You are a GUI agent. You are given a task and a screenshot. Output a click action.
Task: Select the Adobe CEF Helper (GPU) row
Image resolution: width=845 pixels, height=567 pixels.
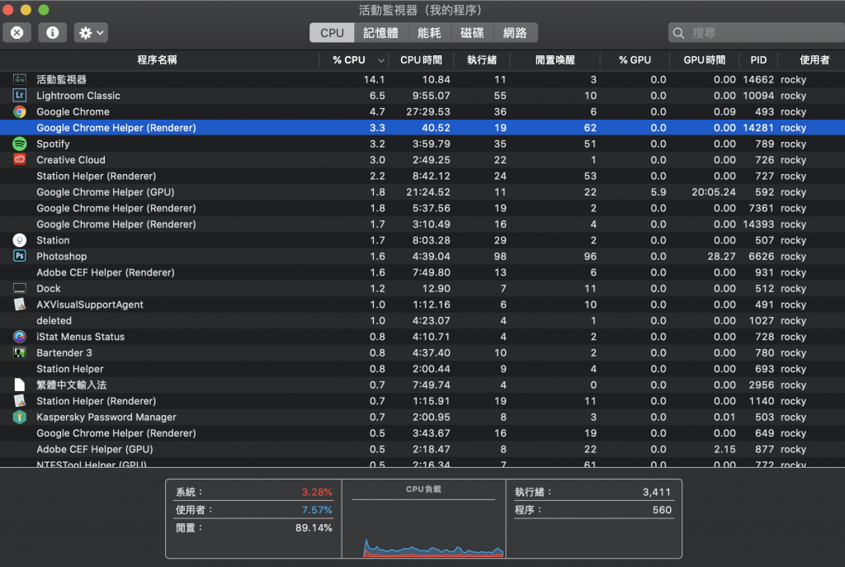(x=422, y=450)
